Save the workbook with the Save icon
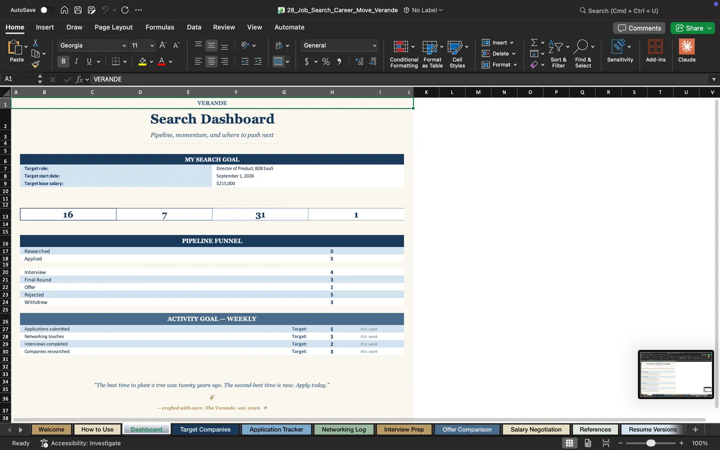Screen dimensions: 720x450 (x=78, y=10)
